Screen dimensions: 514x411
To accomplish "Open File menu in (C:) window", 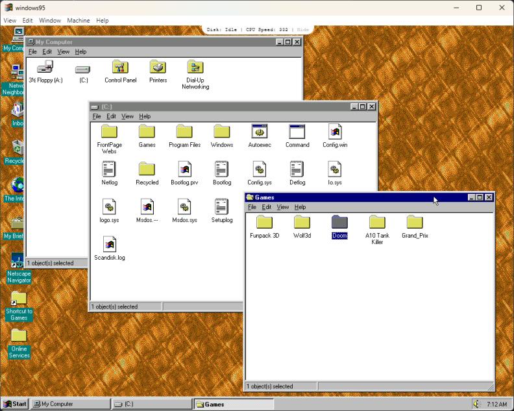I will (96, 116).
